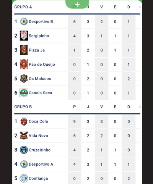The height and width of the screenshot is (184, 153).
Task: Open Desportivo B team crest
Action: (x=24, y=21)
